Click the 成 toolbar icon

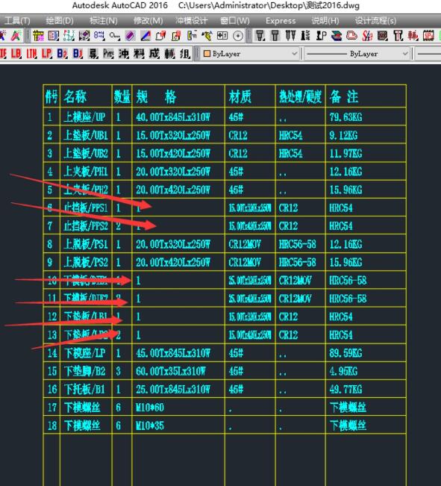pos(154,54)
